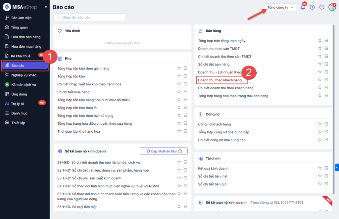The height and width of the screenshot is (219, 339).
Task: Preview icon for Tổng hợp hàng hóa theo trạng thái đơn hàng
Action: point(326,96)
